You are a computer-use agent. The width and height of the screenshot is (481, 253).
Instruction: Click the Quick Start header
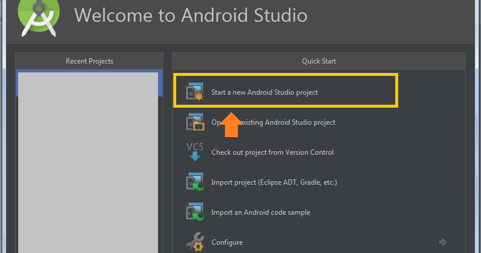tap(319, 61)
